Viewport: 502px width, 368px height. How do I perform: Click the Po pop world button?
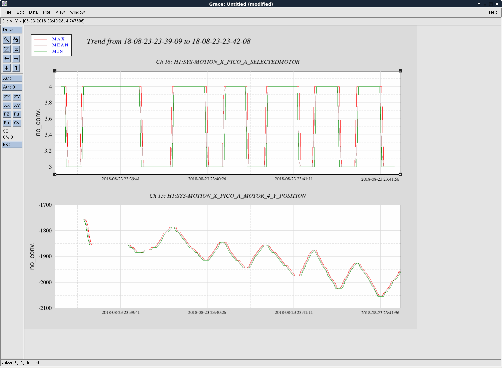(7, 123)
